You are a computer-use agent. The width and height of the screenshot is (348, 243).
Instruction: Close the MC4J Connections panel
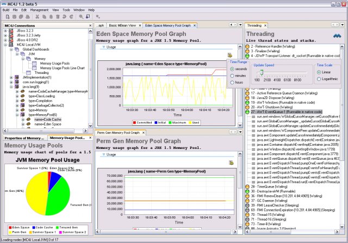pyautogui.click(x=90, y=26)
